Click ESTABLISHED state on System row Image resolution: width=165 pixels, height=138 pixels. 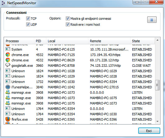pos(142,49)
